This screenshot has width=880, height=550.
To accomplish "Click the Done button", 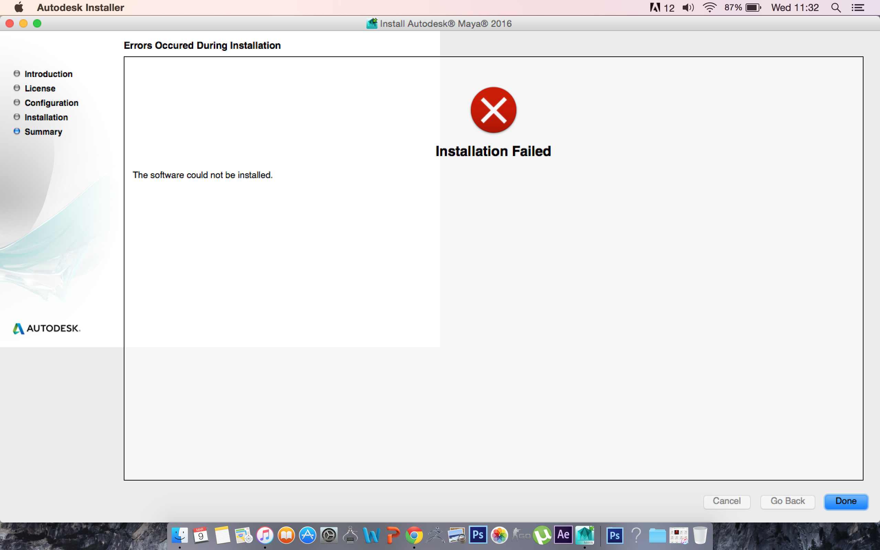I will [846, 501].
